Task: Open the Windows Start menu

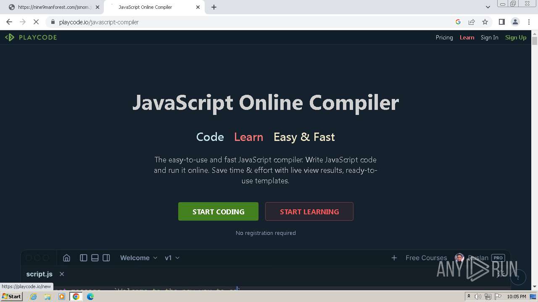Action: pyautogui.click(x=12, y=297)
